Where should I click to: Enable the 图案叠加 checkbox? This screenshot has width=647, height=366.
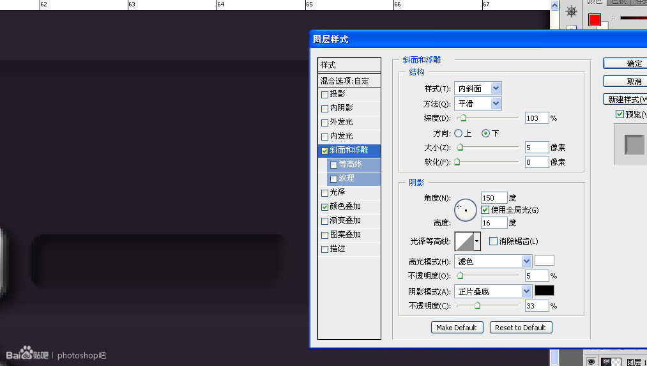coord(324,235)
